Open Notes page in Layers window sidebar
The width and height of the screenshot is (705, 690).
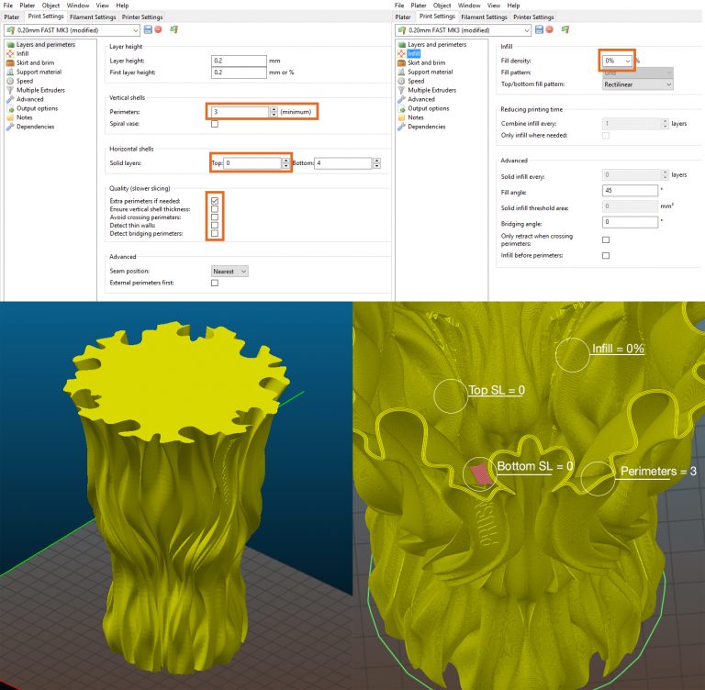[24, 117]
